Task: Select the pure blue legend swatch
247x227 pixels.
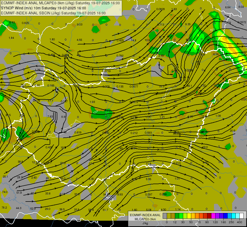Action: 225,216
